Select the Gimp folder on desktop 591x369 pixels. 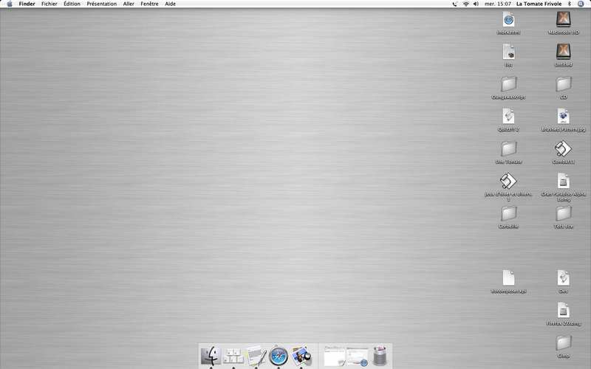pos(563,343)
